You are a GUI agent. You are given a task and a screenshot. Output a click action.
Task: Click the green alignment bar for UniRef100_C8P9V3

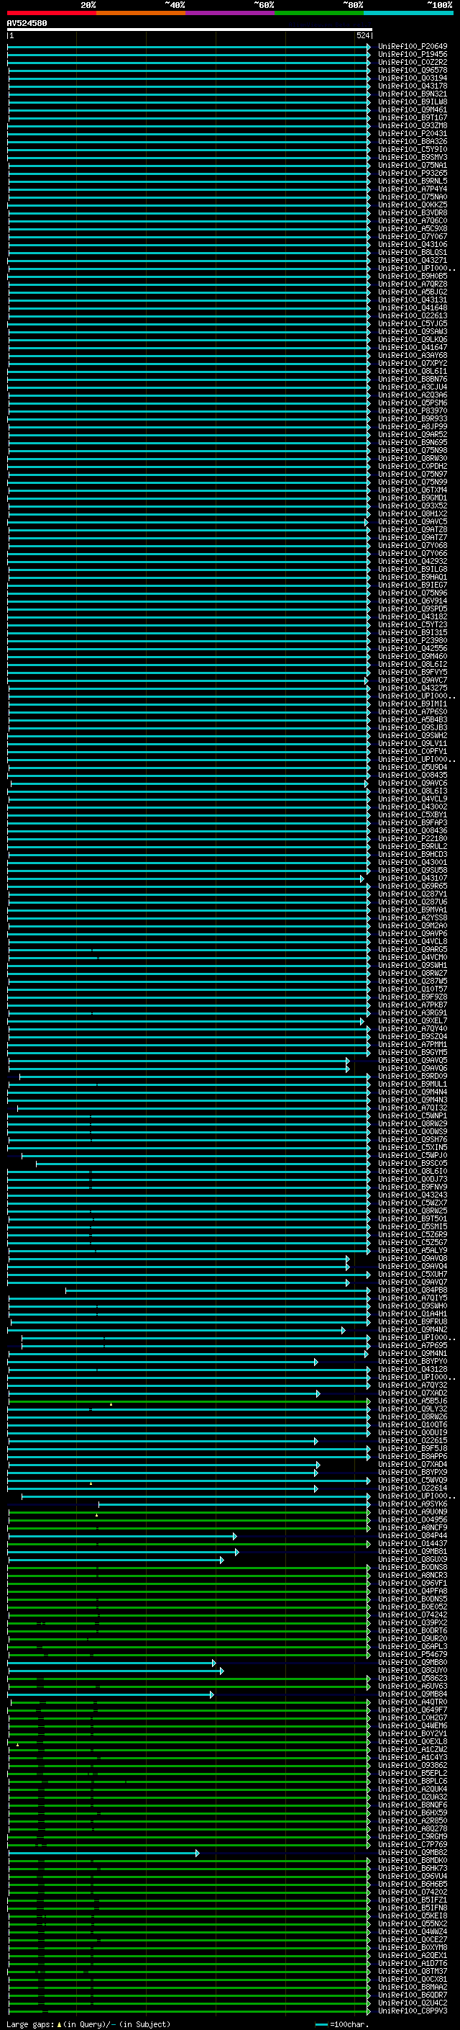pos(189,2011)
